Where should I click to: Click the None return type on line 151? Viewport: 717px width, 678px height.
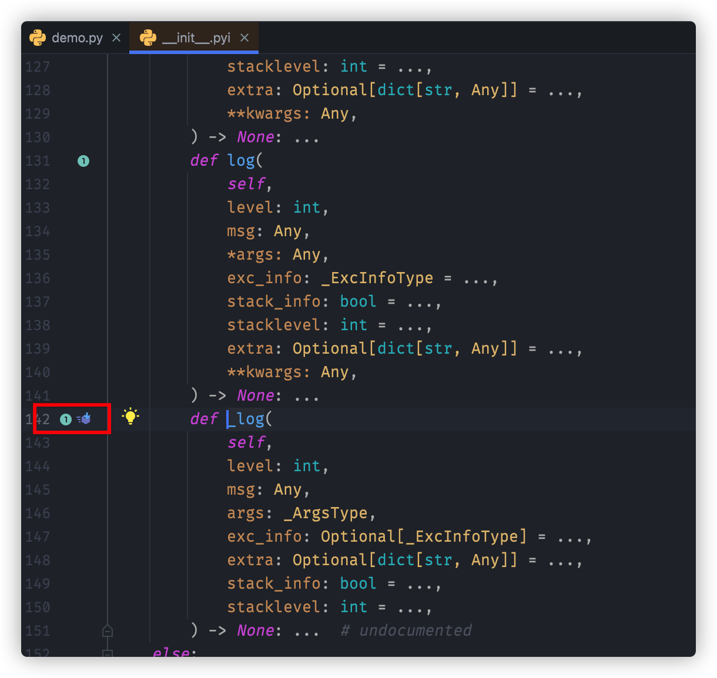pyautogui.click(x=255, y=630)
